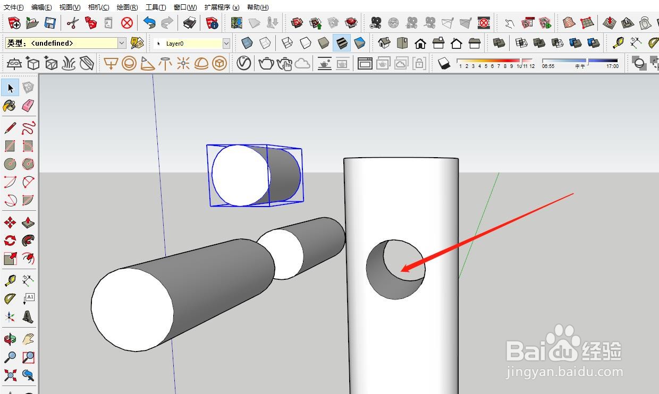Choose the Paint Bucket tool
Viewport: 659px width, 394px height.
point(10,106)
